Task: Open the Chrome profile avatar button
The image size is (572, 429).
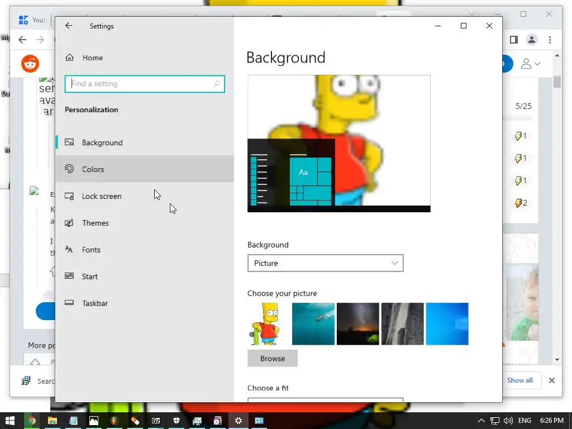Action: point(532,40)
